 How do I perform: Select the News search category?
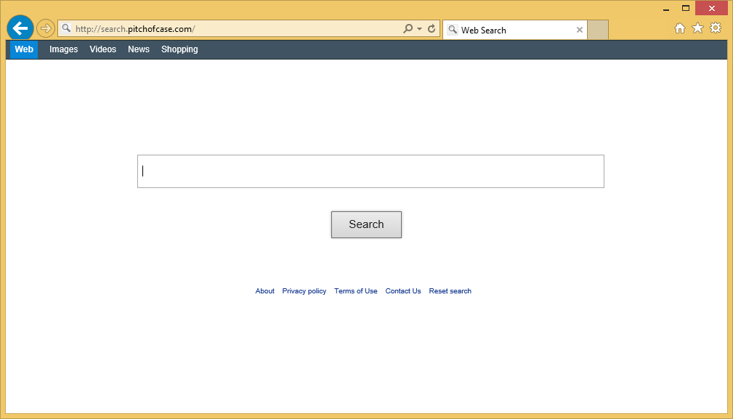[x=139, y=49]
